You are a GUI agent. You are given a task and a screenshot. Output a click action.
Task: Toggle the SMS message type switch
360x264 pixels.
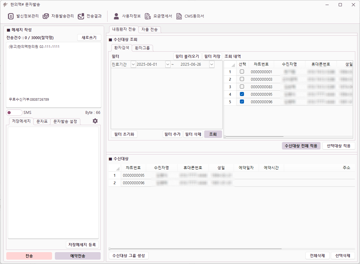[14, 113]
